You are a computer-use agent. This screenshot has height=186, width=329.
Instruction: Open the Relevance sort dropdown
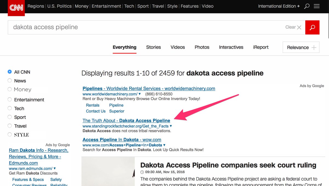tap(301, 47)
